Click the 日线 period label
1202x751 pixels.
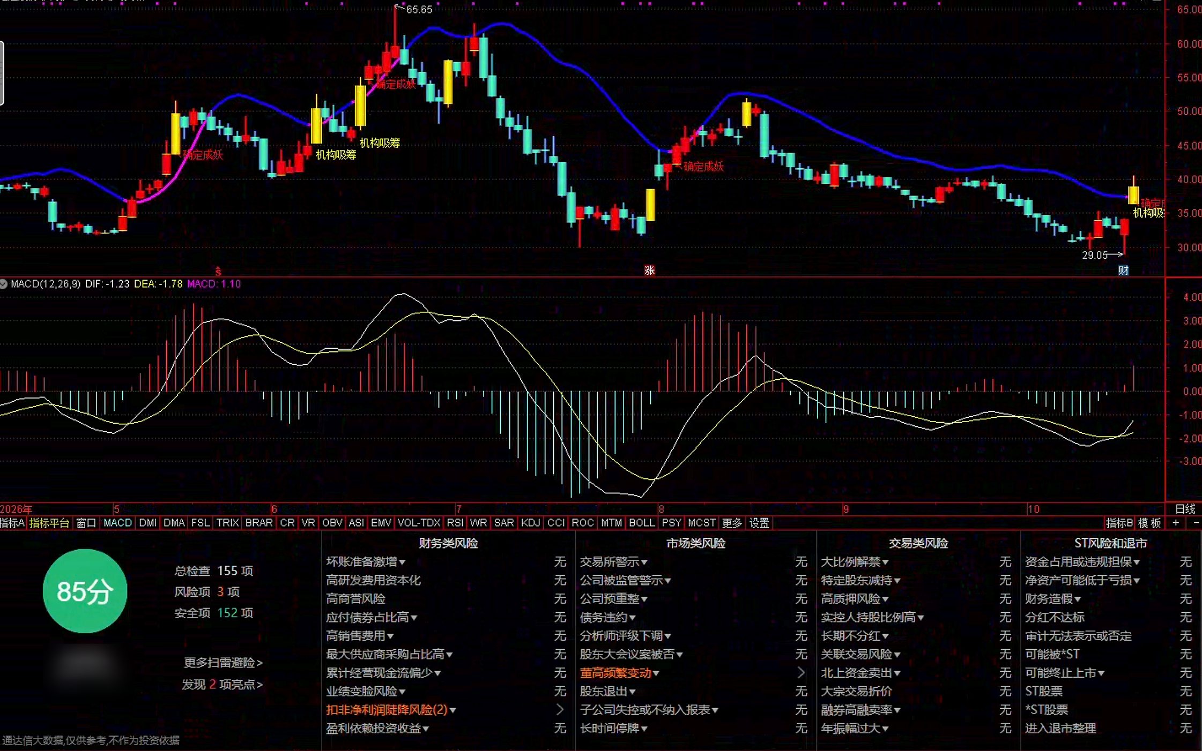click(x=1185, y=509)
